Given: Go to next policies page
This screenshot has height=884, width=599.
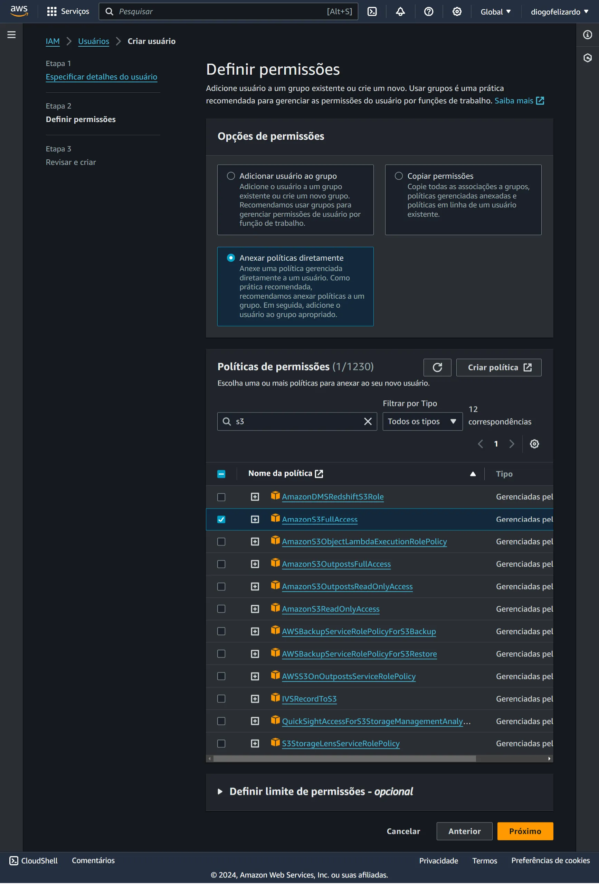Looking at the screenshot, I should 512,444.
